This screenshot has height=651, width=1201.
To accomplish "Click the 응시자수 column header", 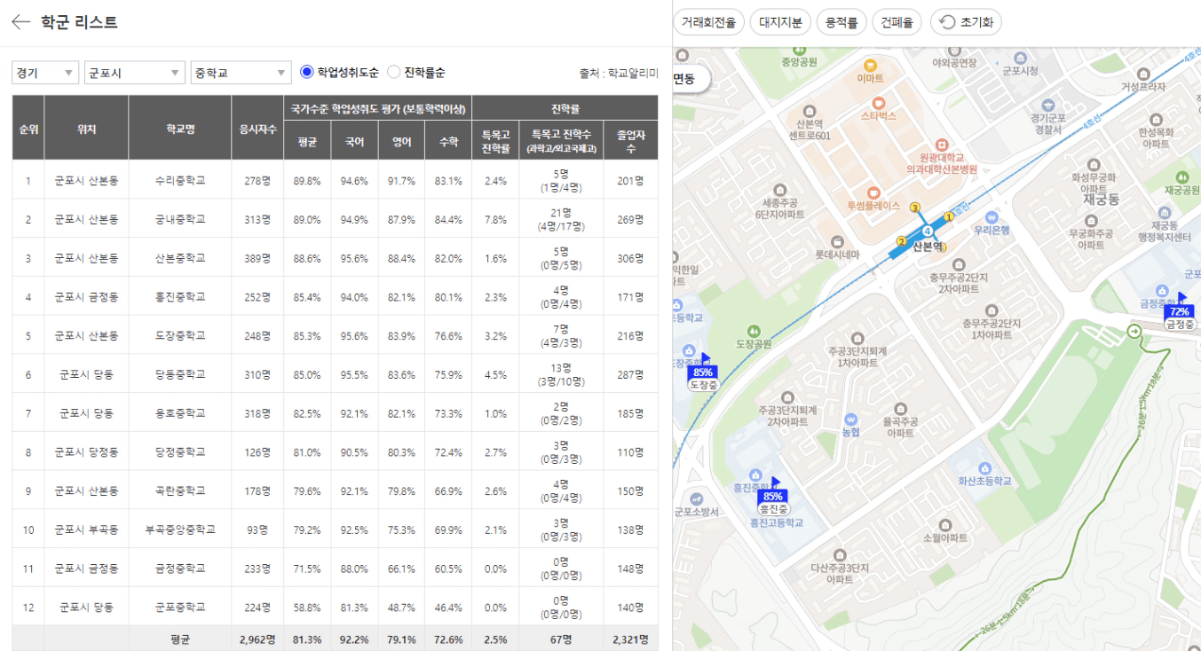I will point(257,129).
